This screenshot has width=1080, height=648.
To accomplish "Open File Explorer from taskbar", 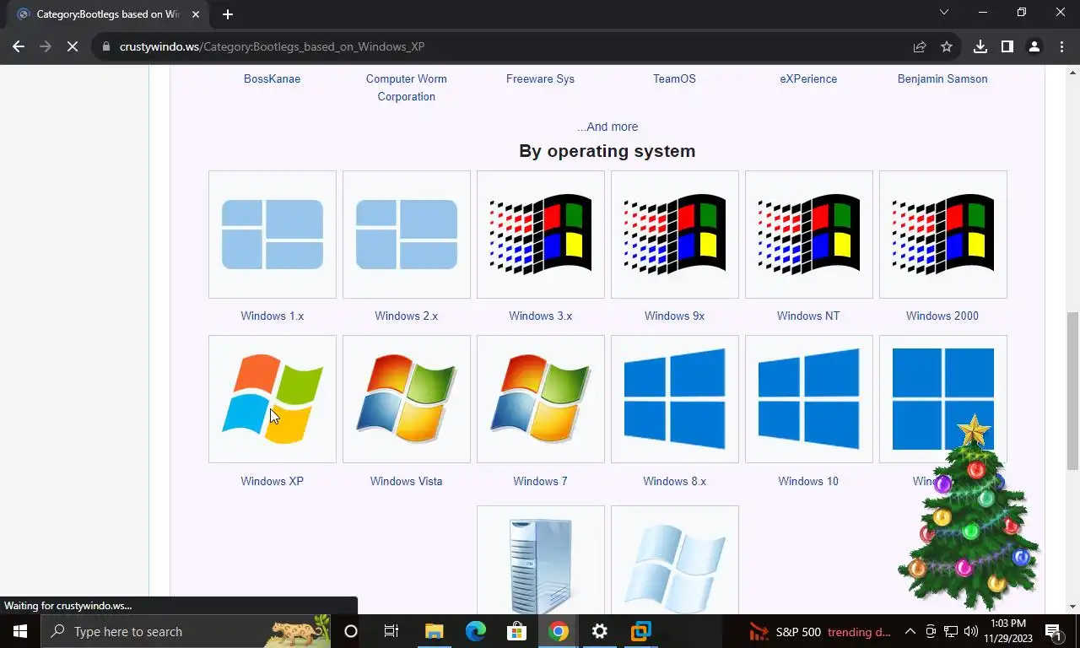I will click(x=434, y=631).
